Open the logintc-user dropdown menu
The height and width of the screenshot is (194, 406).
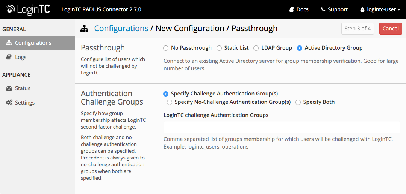pos(380,9)
